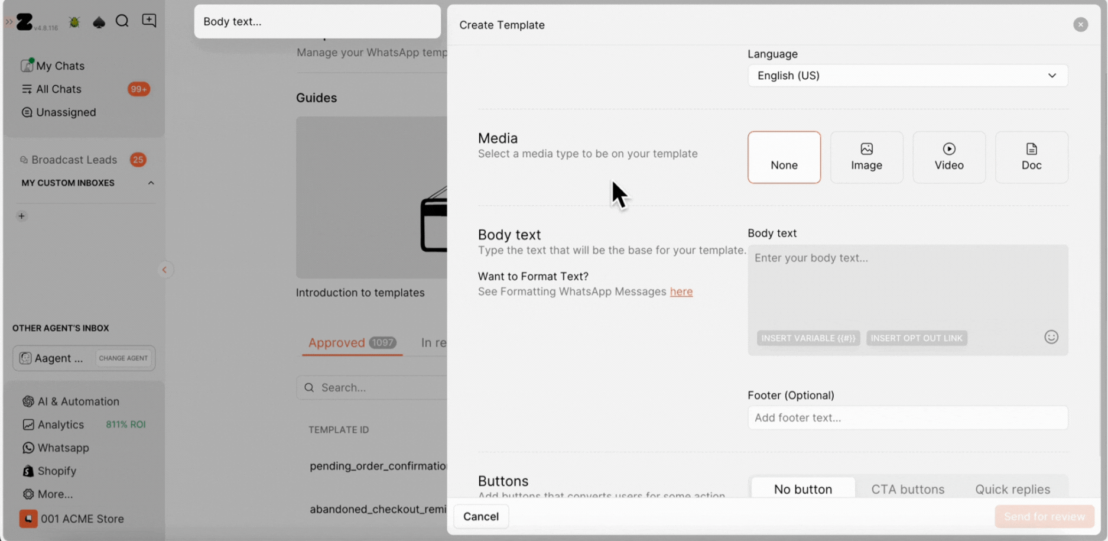Add a custom inbox with plus icon

click(x=22, y=216)
